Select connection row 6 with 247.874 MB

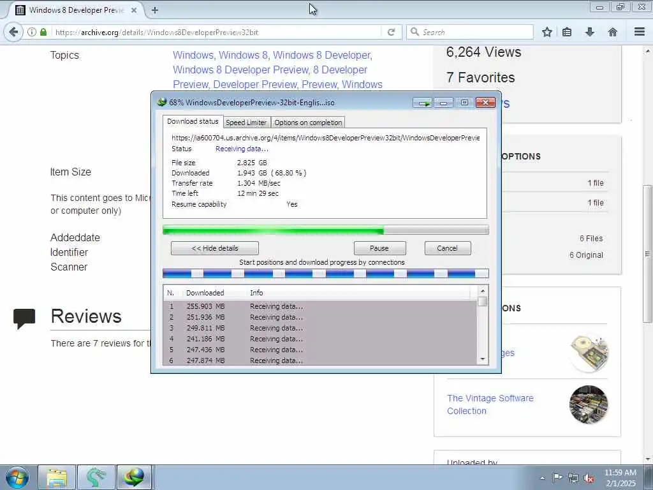click(x=320, y=360)
